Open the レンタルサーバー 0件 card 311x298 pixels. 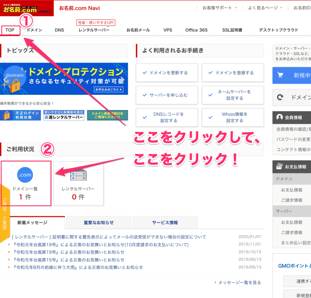click(79, 183)
